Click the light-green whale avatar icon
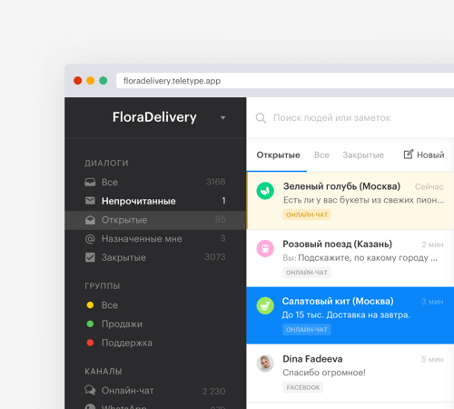The width and height of the screenshot is (454, 409). (265, 305)
